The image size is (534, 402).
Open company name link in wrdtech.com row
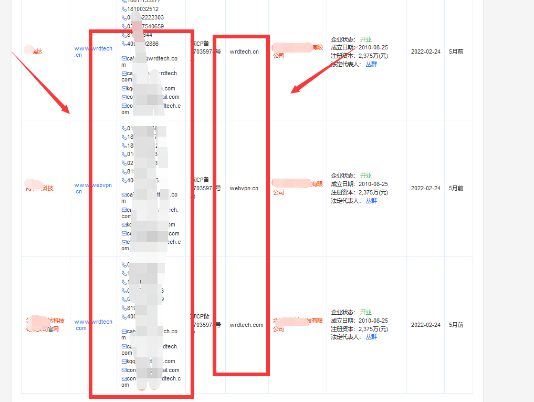click(297, 325)
